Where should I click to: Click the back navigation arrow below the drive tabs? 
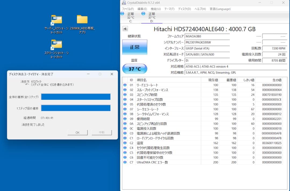click(x=125, y=29)
